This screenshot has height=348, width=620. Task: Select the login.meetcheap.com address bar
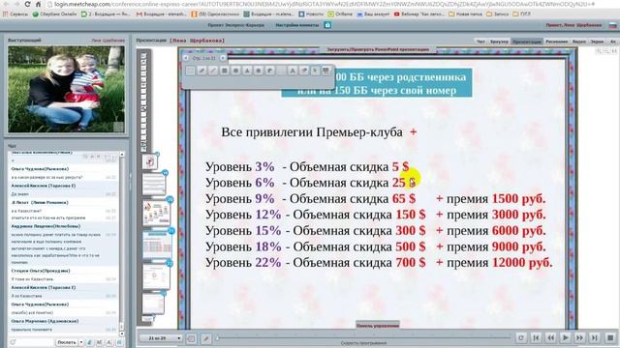tap(325, 4)
